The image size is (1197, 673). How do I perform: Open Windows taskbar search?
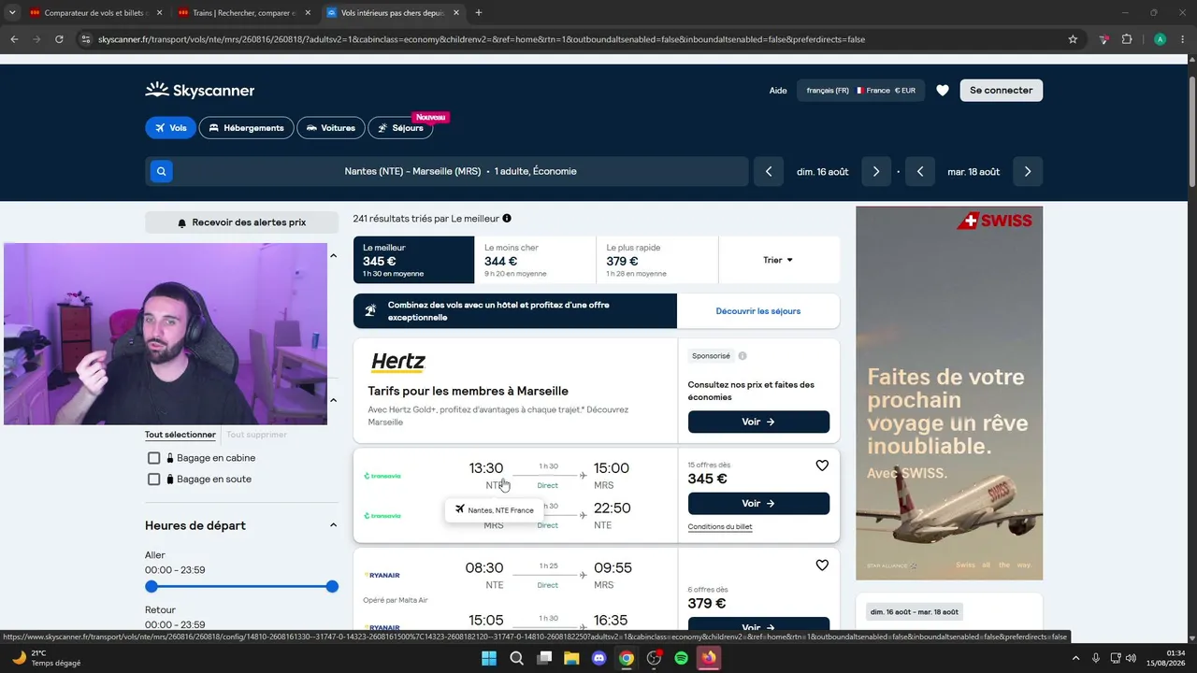click(516, 658)
